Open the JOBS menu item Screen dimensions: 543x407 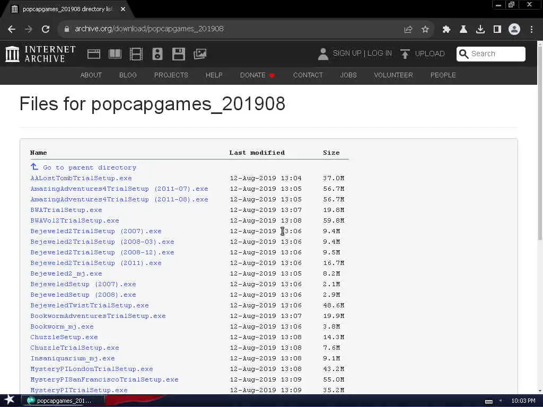pos(348,75)
